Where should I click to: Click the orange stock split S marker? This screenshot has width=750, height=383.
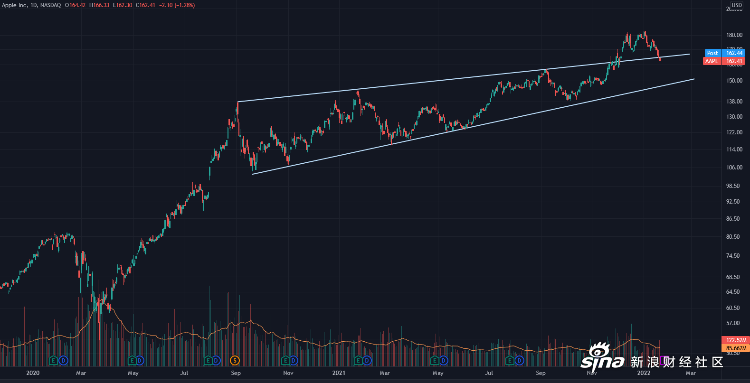point(234,361)
